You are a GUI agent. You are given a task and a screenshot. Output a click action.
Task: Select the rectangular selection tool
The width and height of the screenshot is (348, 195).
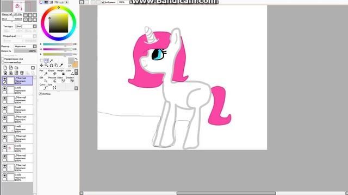click(x=41, y=61)
